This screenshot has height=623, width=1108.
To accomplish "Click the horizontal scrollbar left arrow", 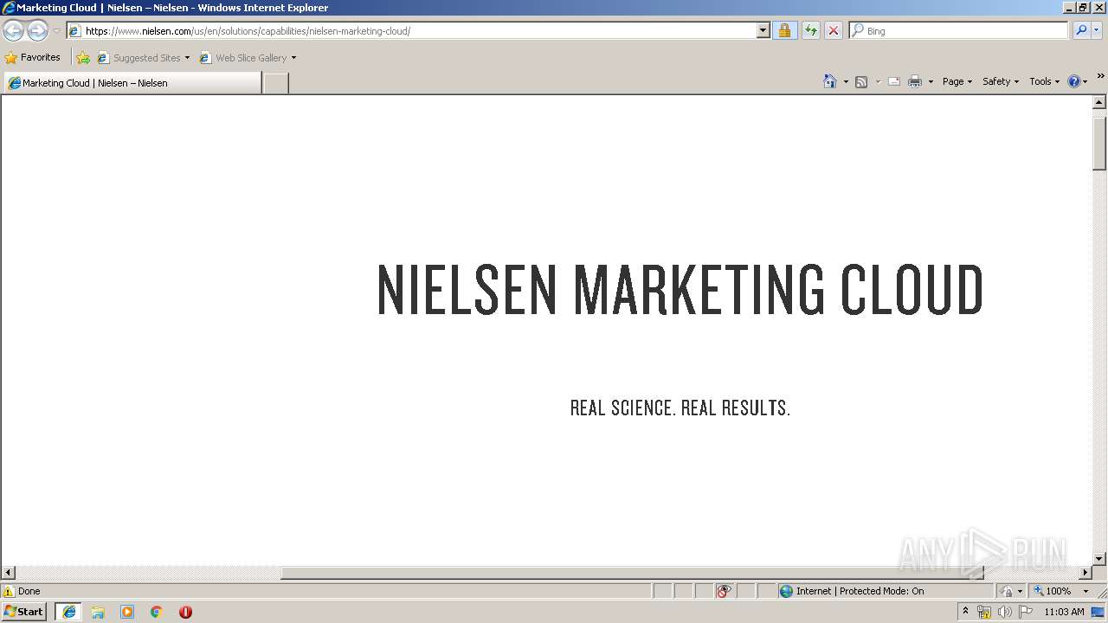I will pyautogui.click(x=8, y=573).
